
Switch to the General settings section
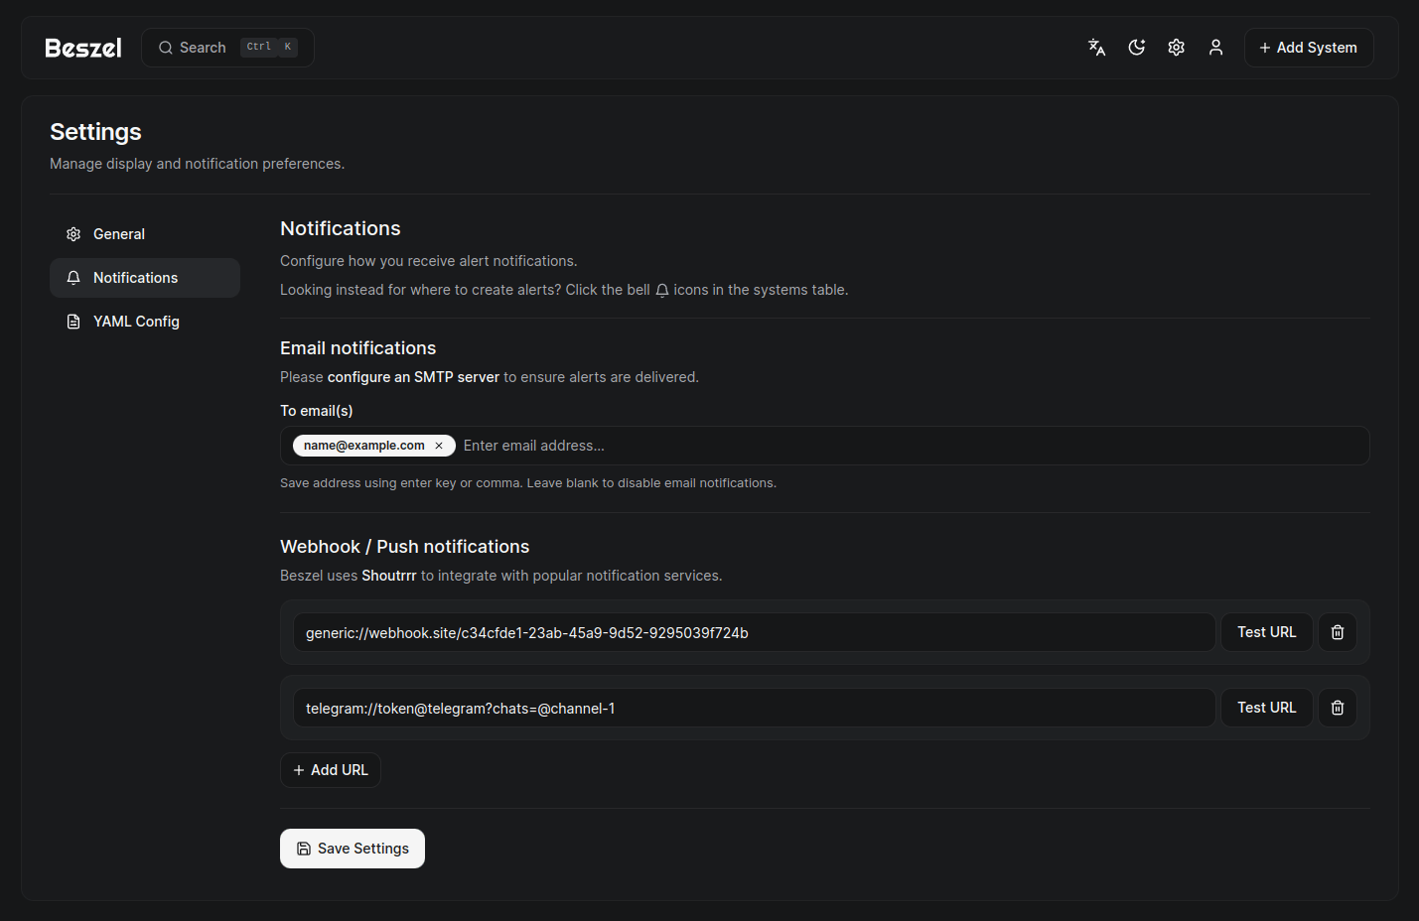pyautogui.click(x=118, y=233)
